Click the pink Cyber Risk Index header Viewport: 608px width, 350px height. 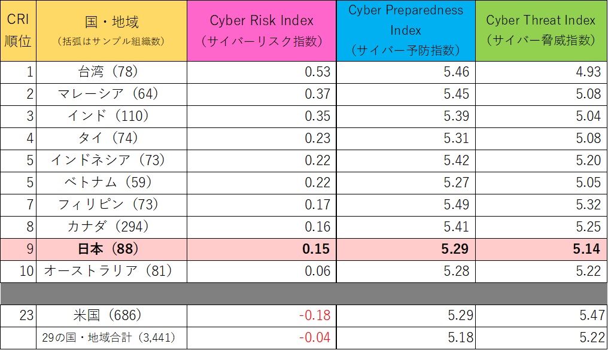(x=262, y=31)
